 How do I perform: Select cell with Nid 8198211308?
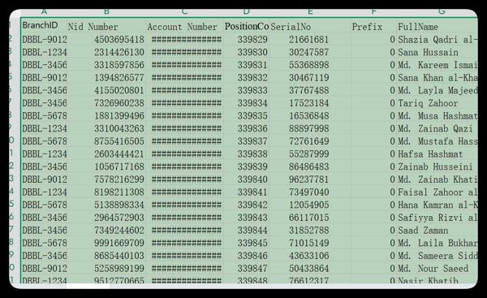[107, 192]
